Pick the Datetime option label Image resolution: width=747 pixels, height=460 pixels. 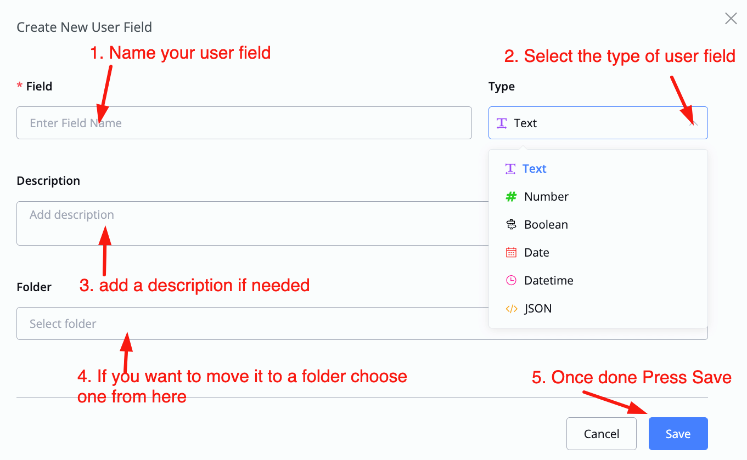(x=549, y=281)
